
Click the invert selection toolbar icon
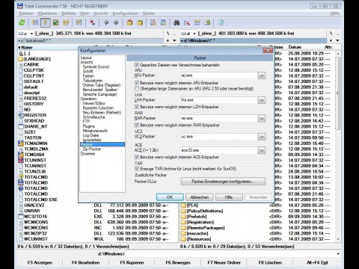click(x=79, y=22)
